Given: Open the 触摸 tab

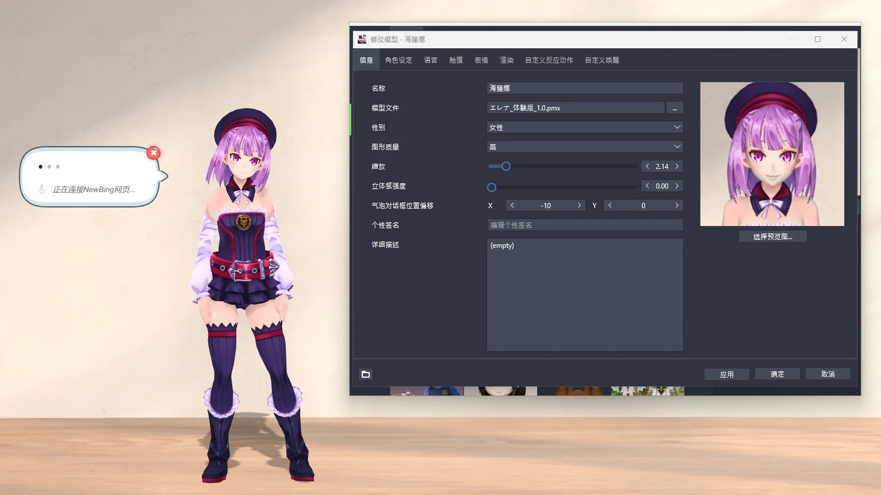Looking at the screenshot, I should click(x=456, y=60).
